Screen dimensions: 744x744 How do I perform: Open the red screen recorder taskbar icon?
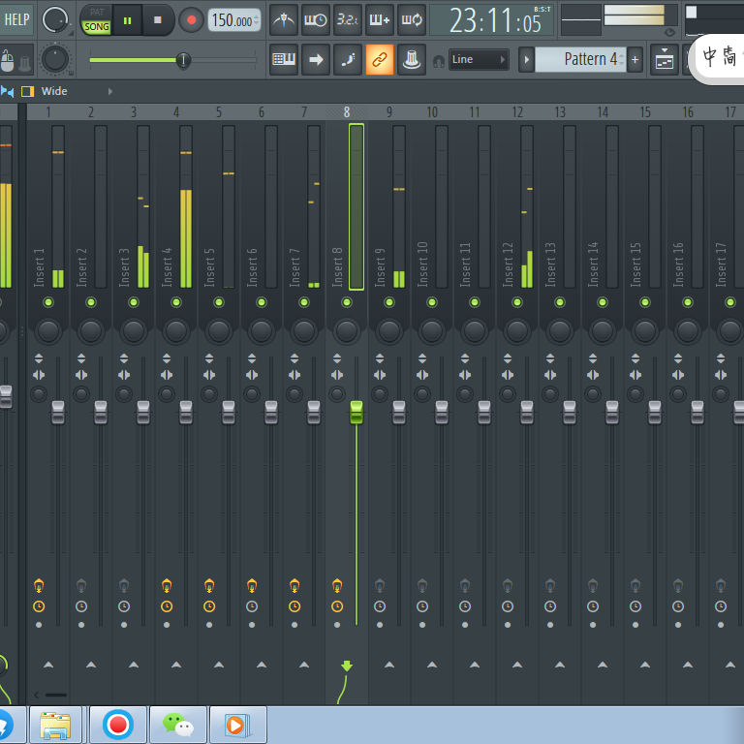(117, 725)
